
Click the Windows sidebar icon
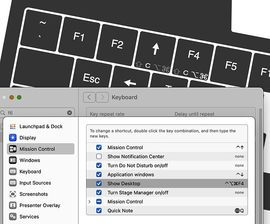click(13, 160)
